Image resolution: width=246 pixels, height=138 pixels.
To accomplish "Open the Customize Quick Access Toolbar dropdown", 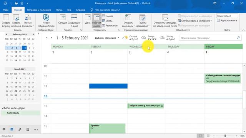I will coord(27,3).
